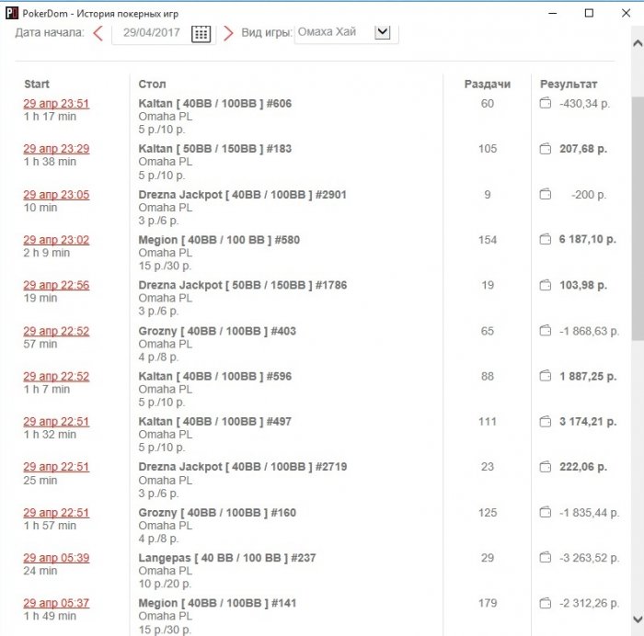Click hands count 154
Viewport: 644px width, 636px height.
tap(487, 240)
